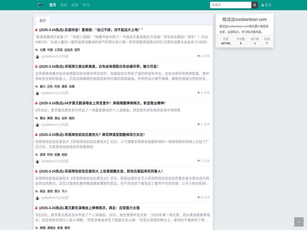Open article about 夏雨雨 反超夺金
This screenshot has width=307, height=230.
[x=91, y=30]
